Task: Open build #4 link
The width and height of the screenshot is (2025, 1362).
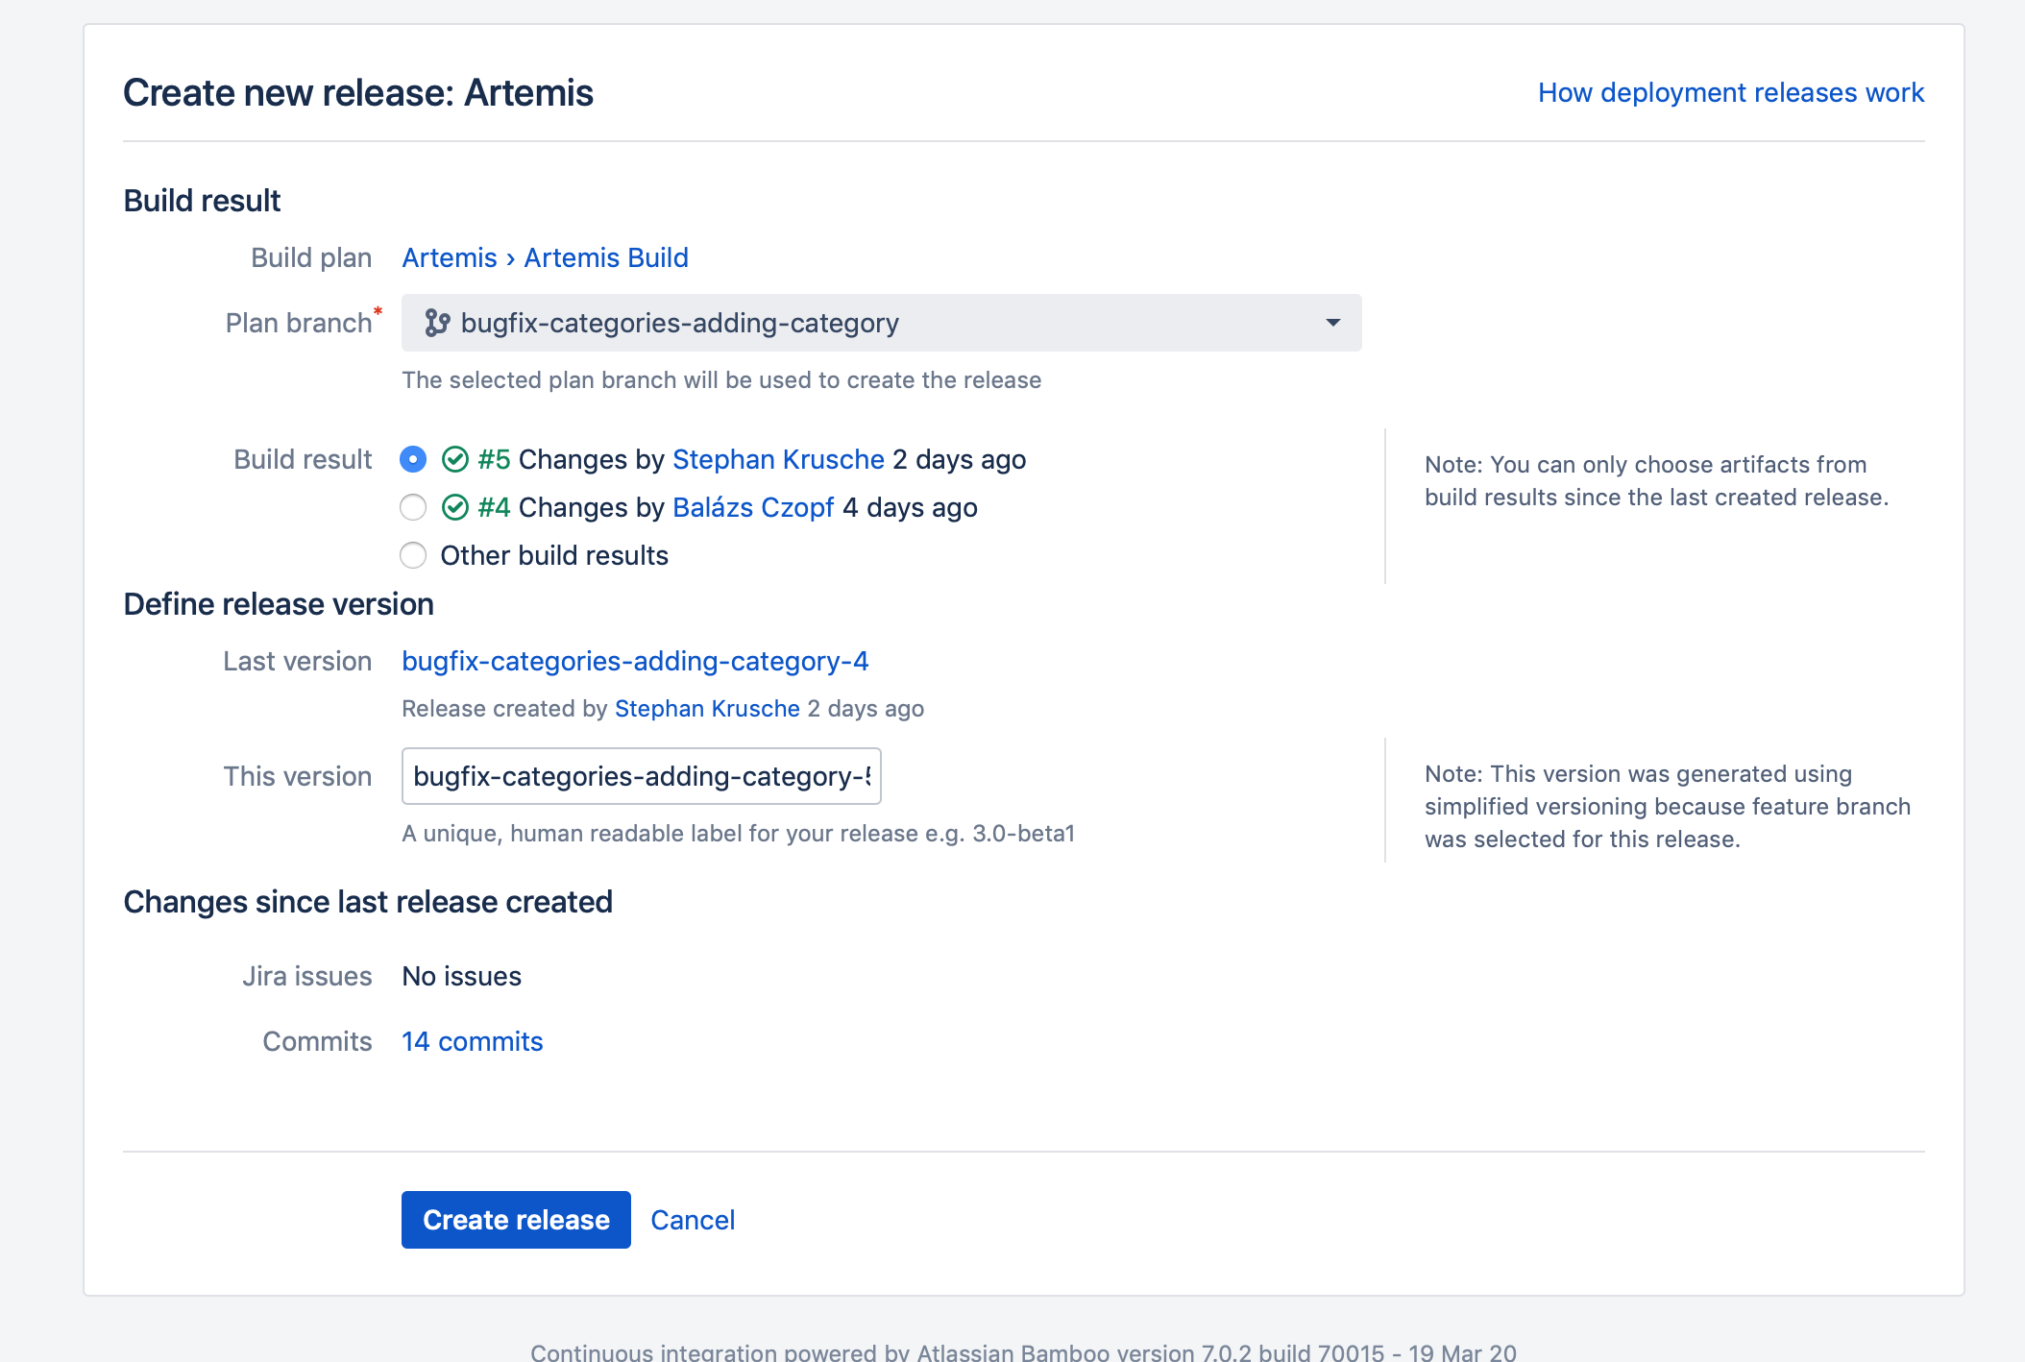Action: (x=494, y=507)
